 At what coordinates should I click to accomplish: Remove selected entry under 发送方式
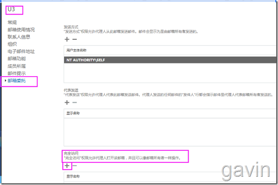(75, 39)
